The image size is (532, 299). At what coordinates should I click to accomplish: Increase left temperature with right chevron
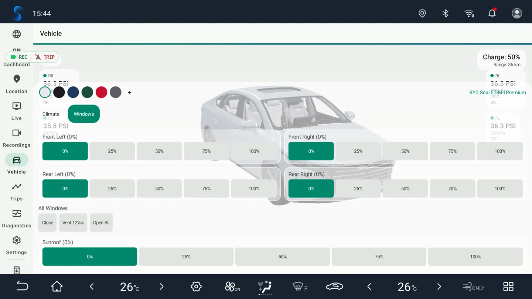click(161, 286)
